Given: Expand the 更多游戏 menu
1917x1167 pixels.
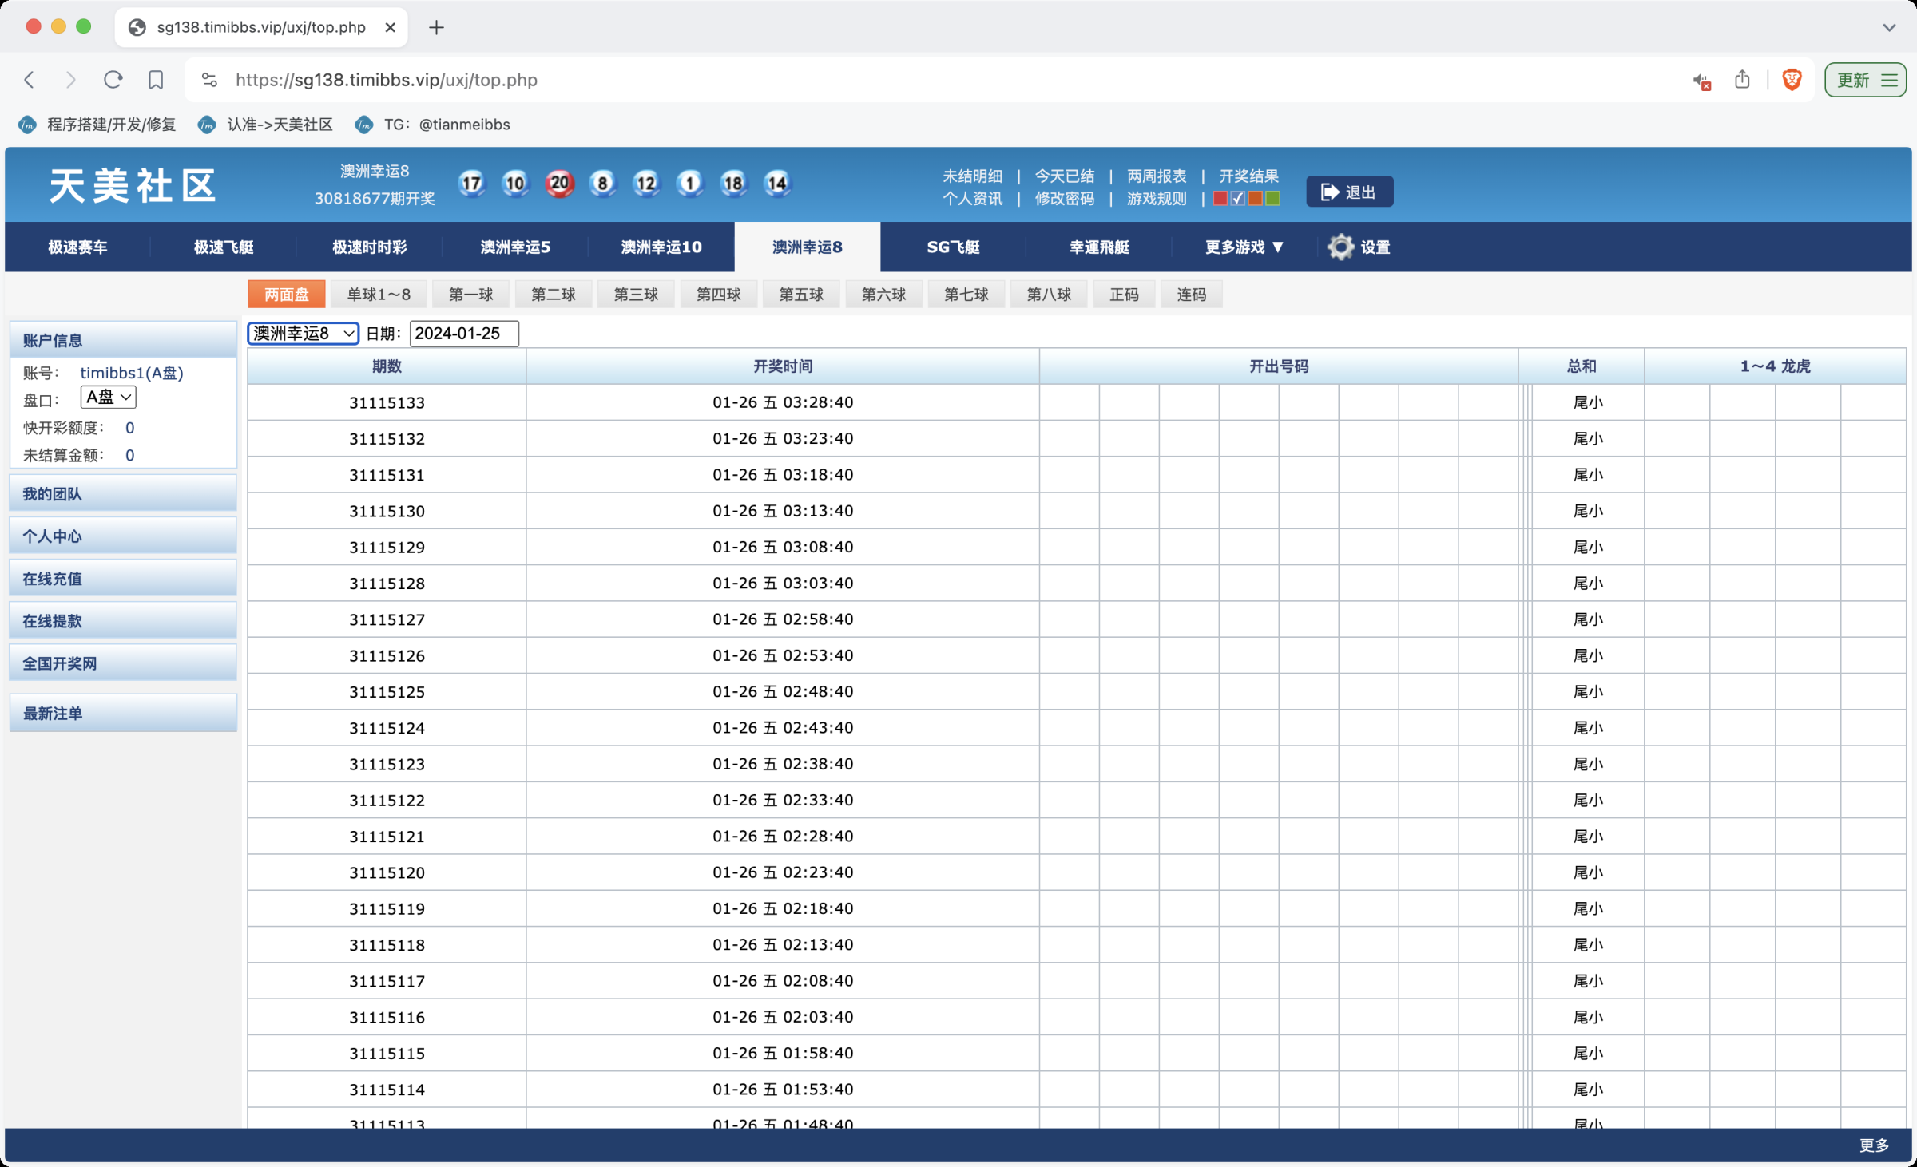Looking at the screenshot, I should [1244, 247].
